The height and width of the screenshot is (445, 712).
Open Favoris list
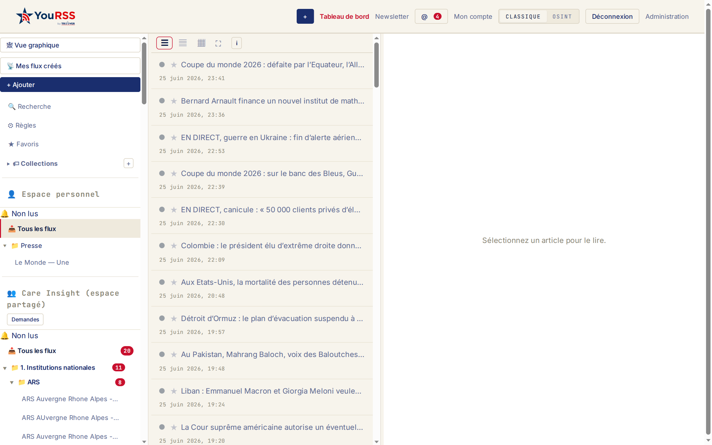(23, 144)
